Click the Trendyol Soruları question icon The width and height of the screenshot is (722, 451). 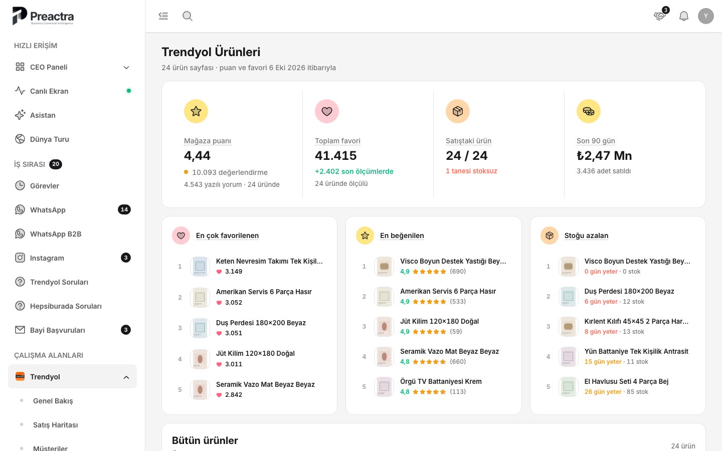[x=20, y=282]
